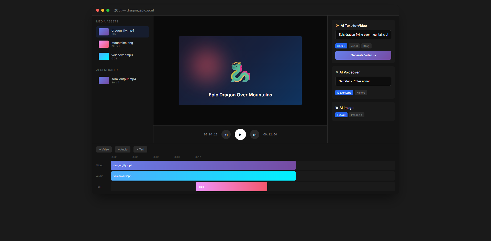This screenshot has height=241, width=491.
Task: Click + Text to add a text track
Action: coord(140,149)
